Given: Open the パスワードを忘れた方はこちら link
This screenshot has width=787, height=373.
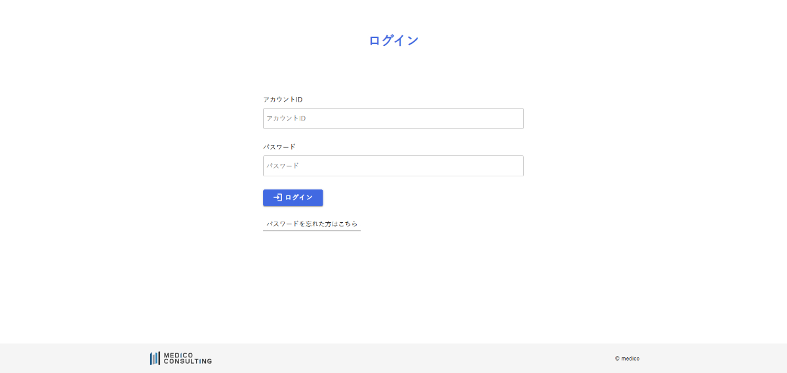Looking at the screenshot, I should coord(312,224).
